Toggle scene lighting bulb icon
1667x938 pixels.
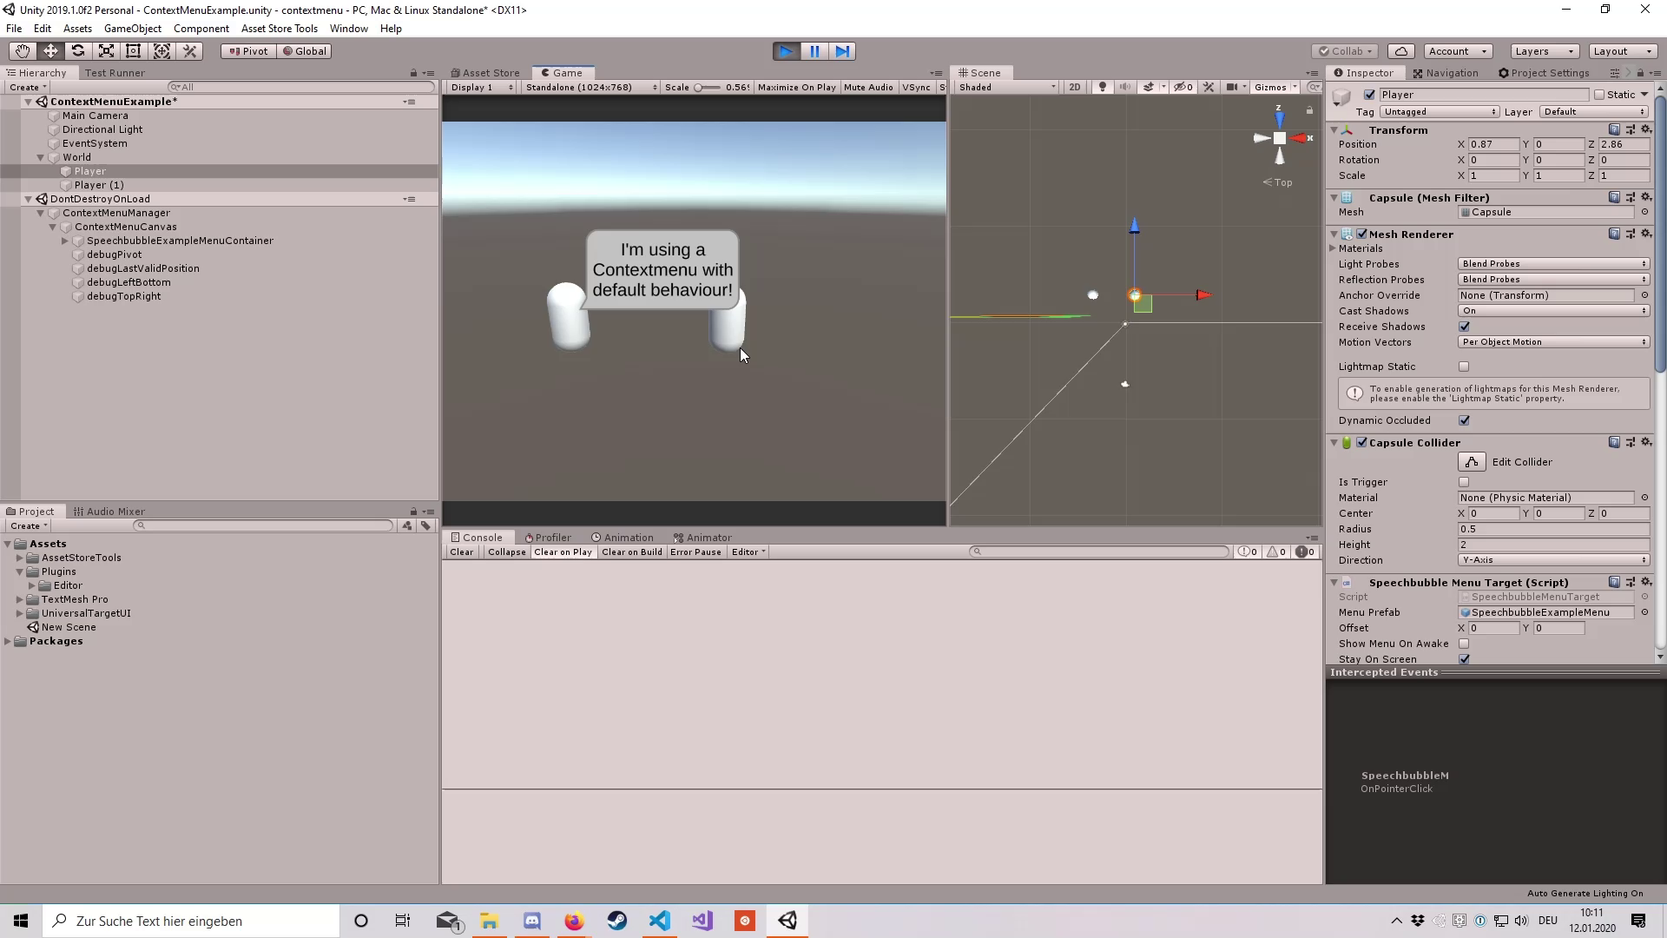point(1103,87)
